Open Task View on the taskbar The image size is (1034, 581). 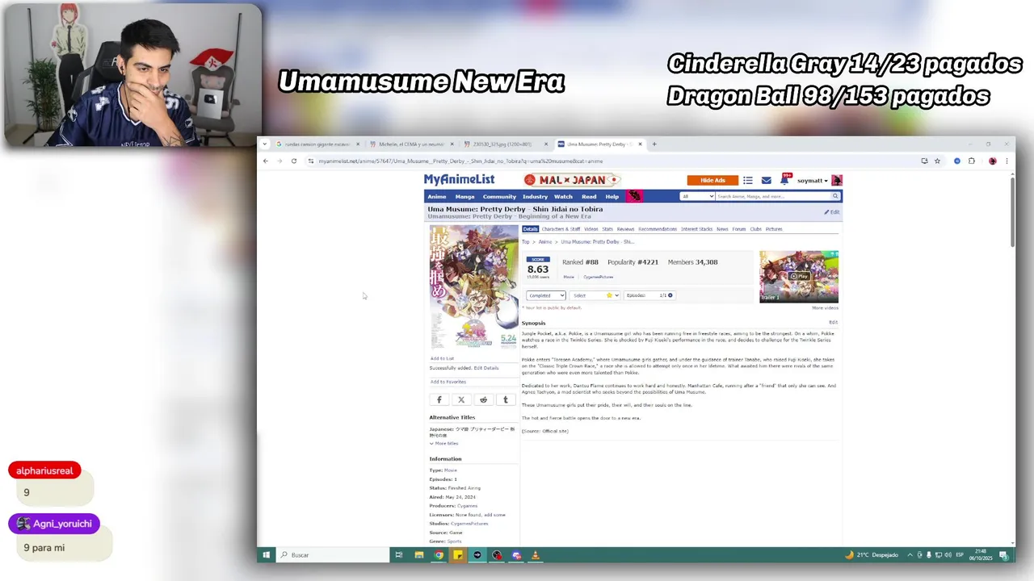[398, 555]
